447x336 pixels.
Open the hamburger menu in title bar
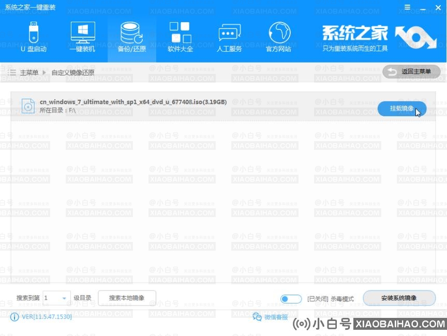[407, 7]
